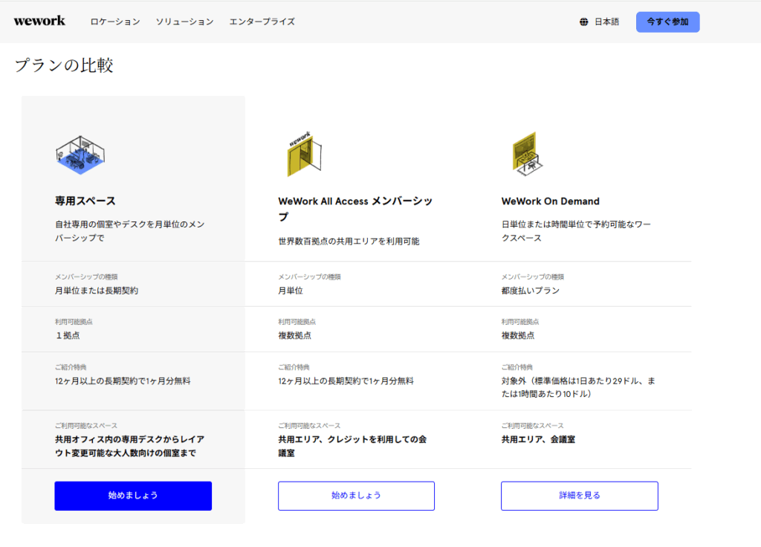Click the 対象外（標準価格は1日あたり29ドル text

click(x=578, y=387)
